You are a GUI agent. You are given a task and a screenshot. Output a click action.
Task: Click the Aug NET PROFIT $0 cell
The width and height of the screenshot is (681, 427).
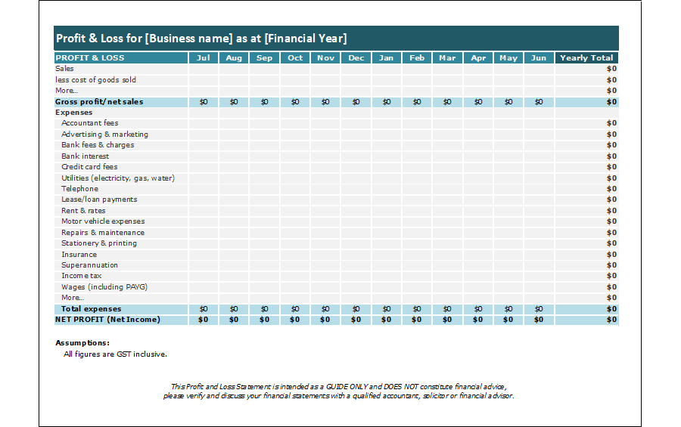(x=234, y=320)
